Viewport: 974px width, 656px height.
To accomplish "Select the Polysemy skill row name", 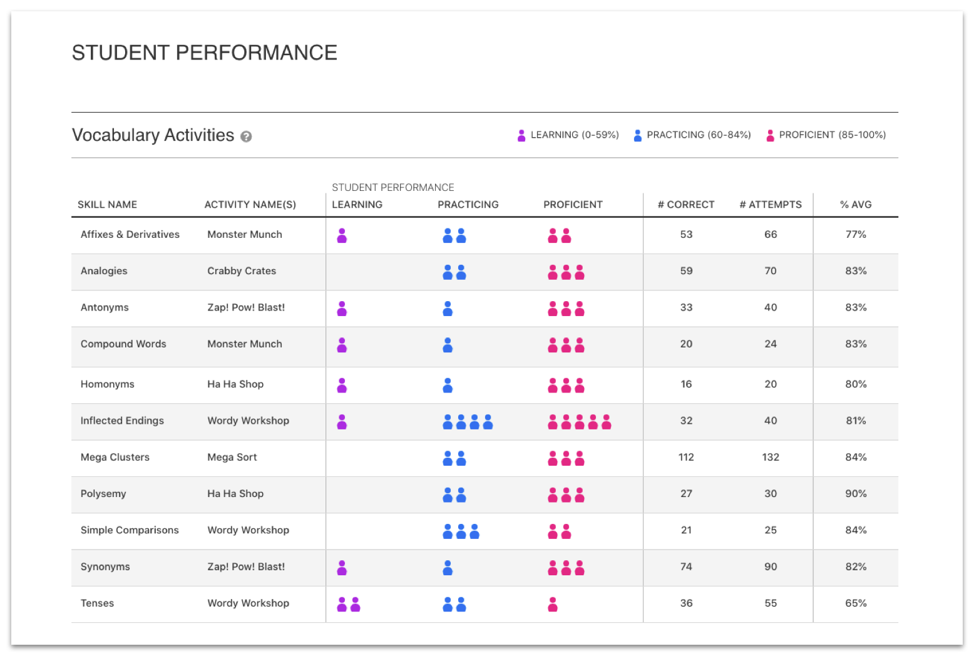I will tap(103, 494).
